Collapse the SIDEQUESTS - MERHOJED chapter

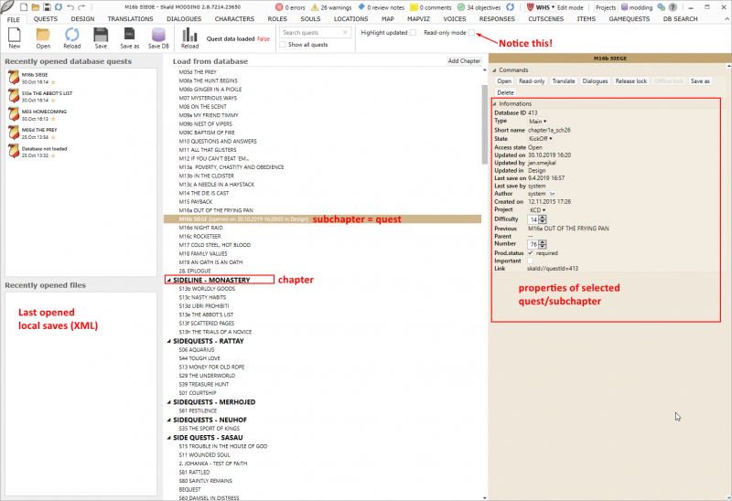click(169, 402)
